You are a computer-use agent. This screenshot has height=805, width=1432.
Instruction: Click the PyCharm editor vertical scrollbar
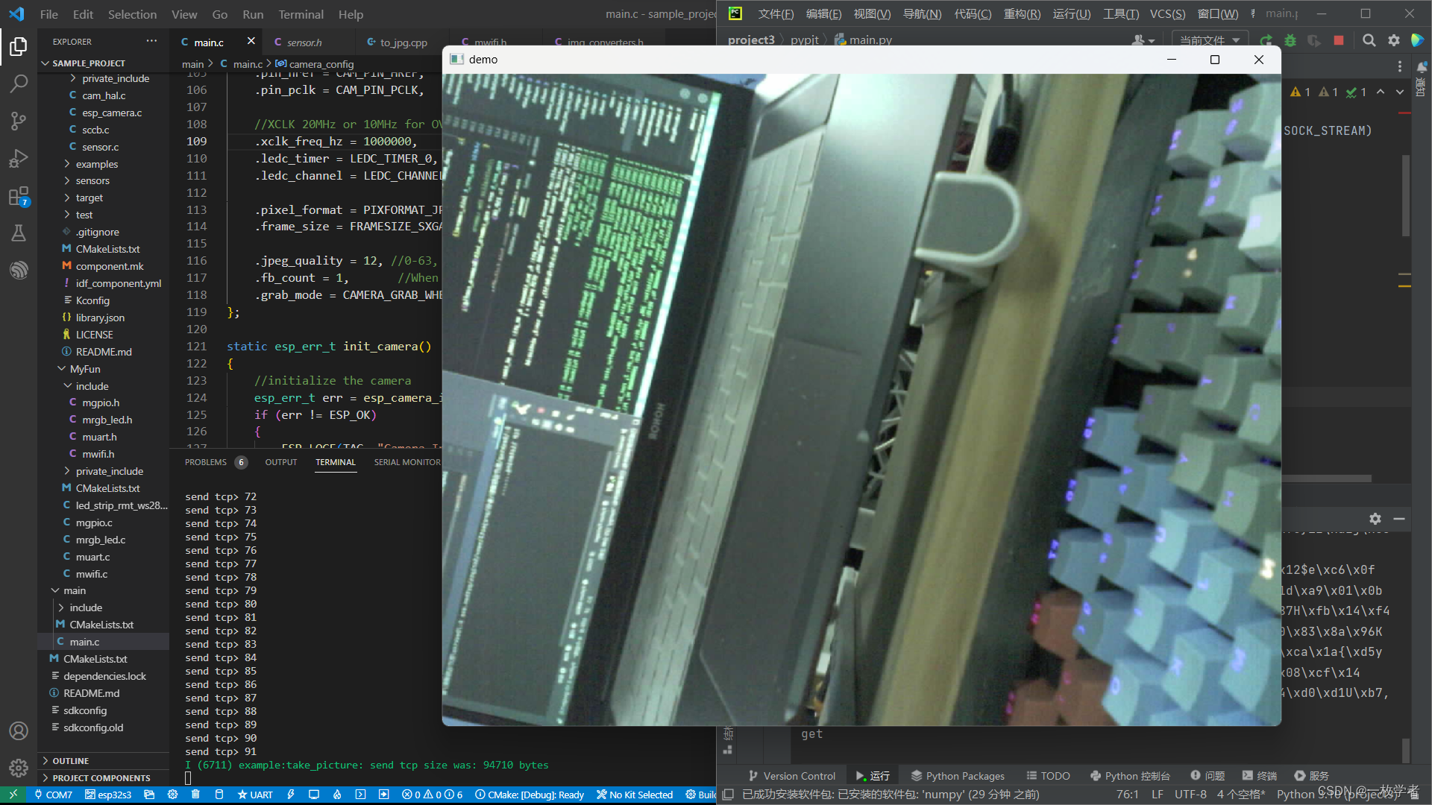point(1405,195)
